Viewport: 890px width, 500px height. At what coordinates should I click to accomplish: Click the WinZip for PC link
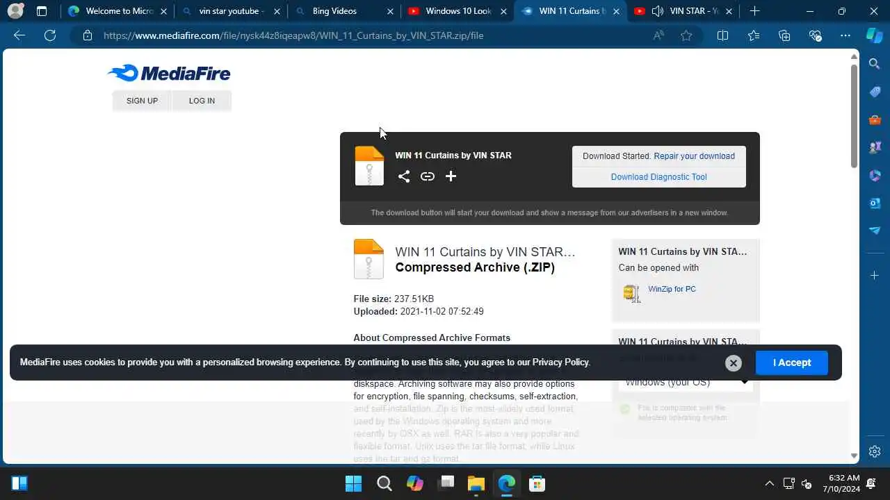[x=672, y=289]
